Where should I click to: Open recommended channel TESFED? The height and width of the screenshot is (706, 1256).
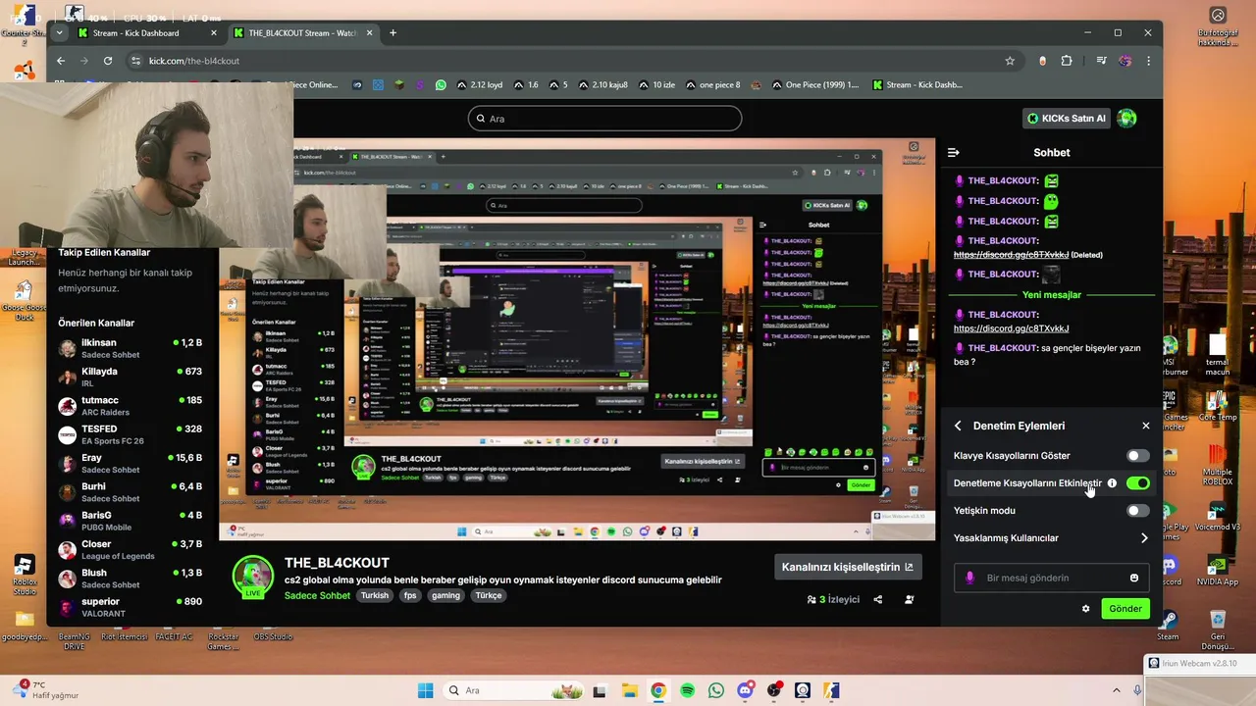[131, 434]
